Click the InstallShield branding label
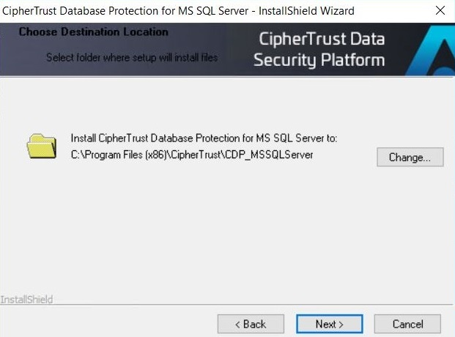This screenshot has width=455, height=337. [26, 299]
